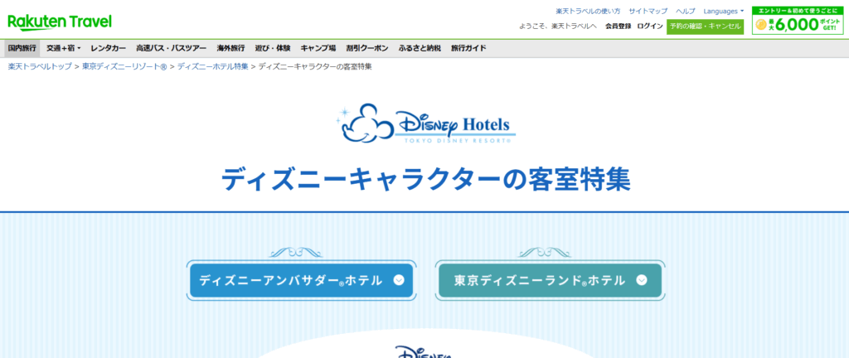
Task: Click 楽天トラベルの使い方 link
Action: 588,11
